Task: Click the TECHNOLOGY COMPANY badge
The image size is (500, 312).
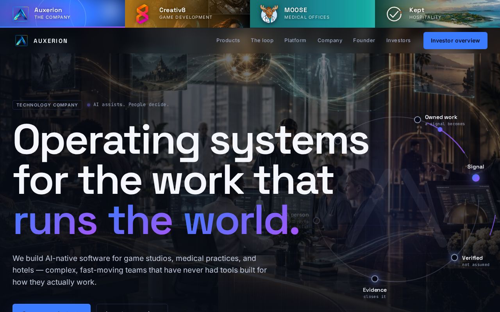Action: 47,105
